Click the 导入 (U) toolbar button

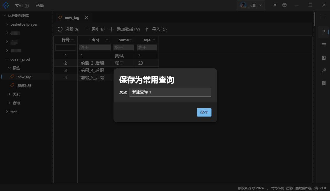coord(156,29)
